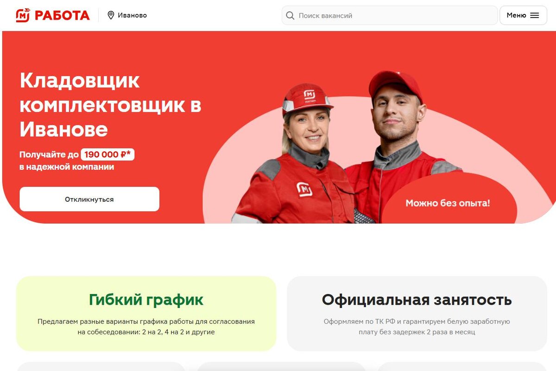This screenshot has height=371, width=556.
Task: Click the red Magnit logo icon
Action: [23, 15]
